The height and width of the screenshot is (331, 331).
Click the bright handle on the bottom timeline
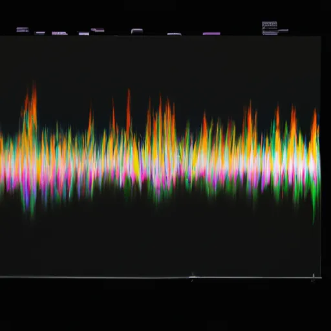[193, 277]
